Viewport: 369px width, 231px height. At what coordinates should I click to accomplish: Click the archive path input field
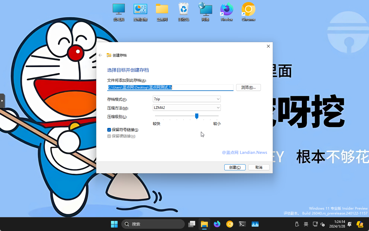coord(170,87)
